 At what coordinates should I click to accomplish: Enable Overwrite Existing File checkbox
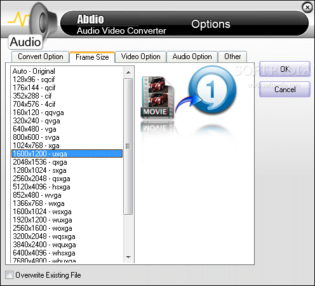[9, 275]
